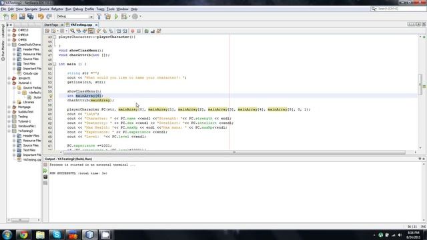Minimize the Output panel
Screen dimensions: 427x240
point(420,159)
